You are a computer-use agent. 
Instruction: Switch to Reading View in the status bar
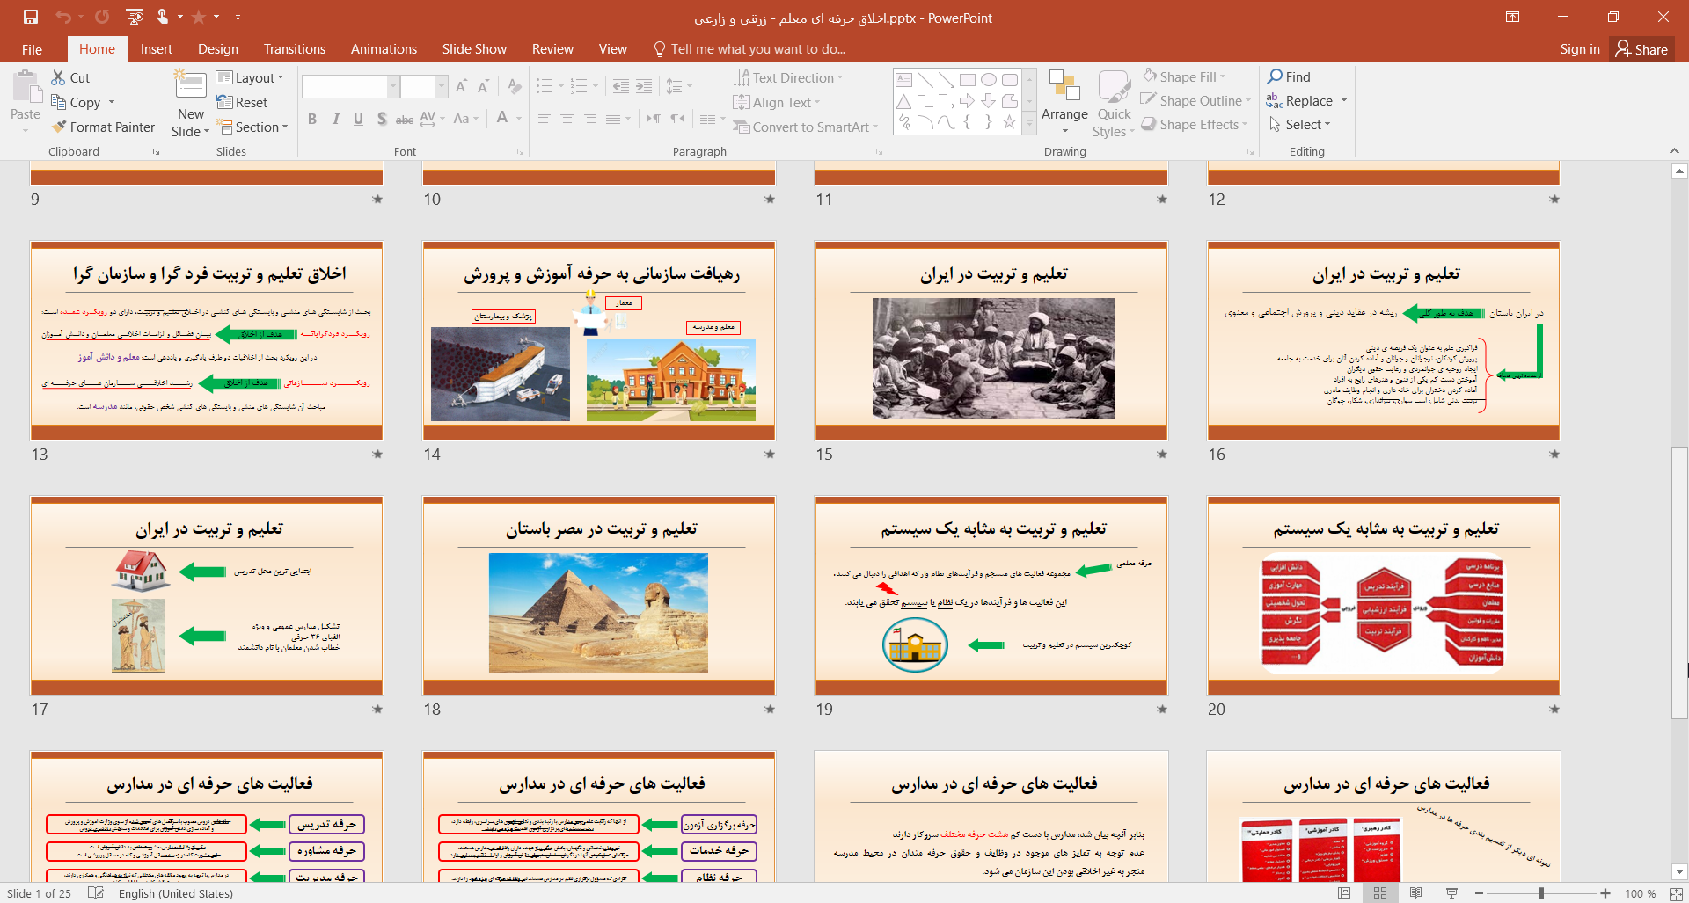pyautogui.click(x=1415, y=893)
